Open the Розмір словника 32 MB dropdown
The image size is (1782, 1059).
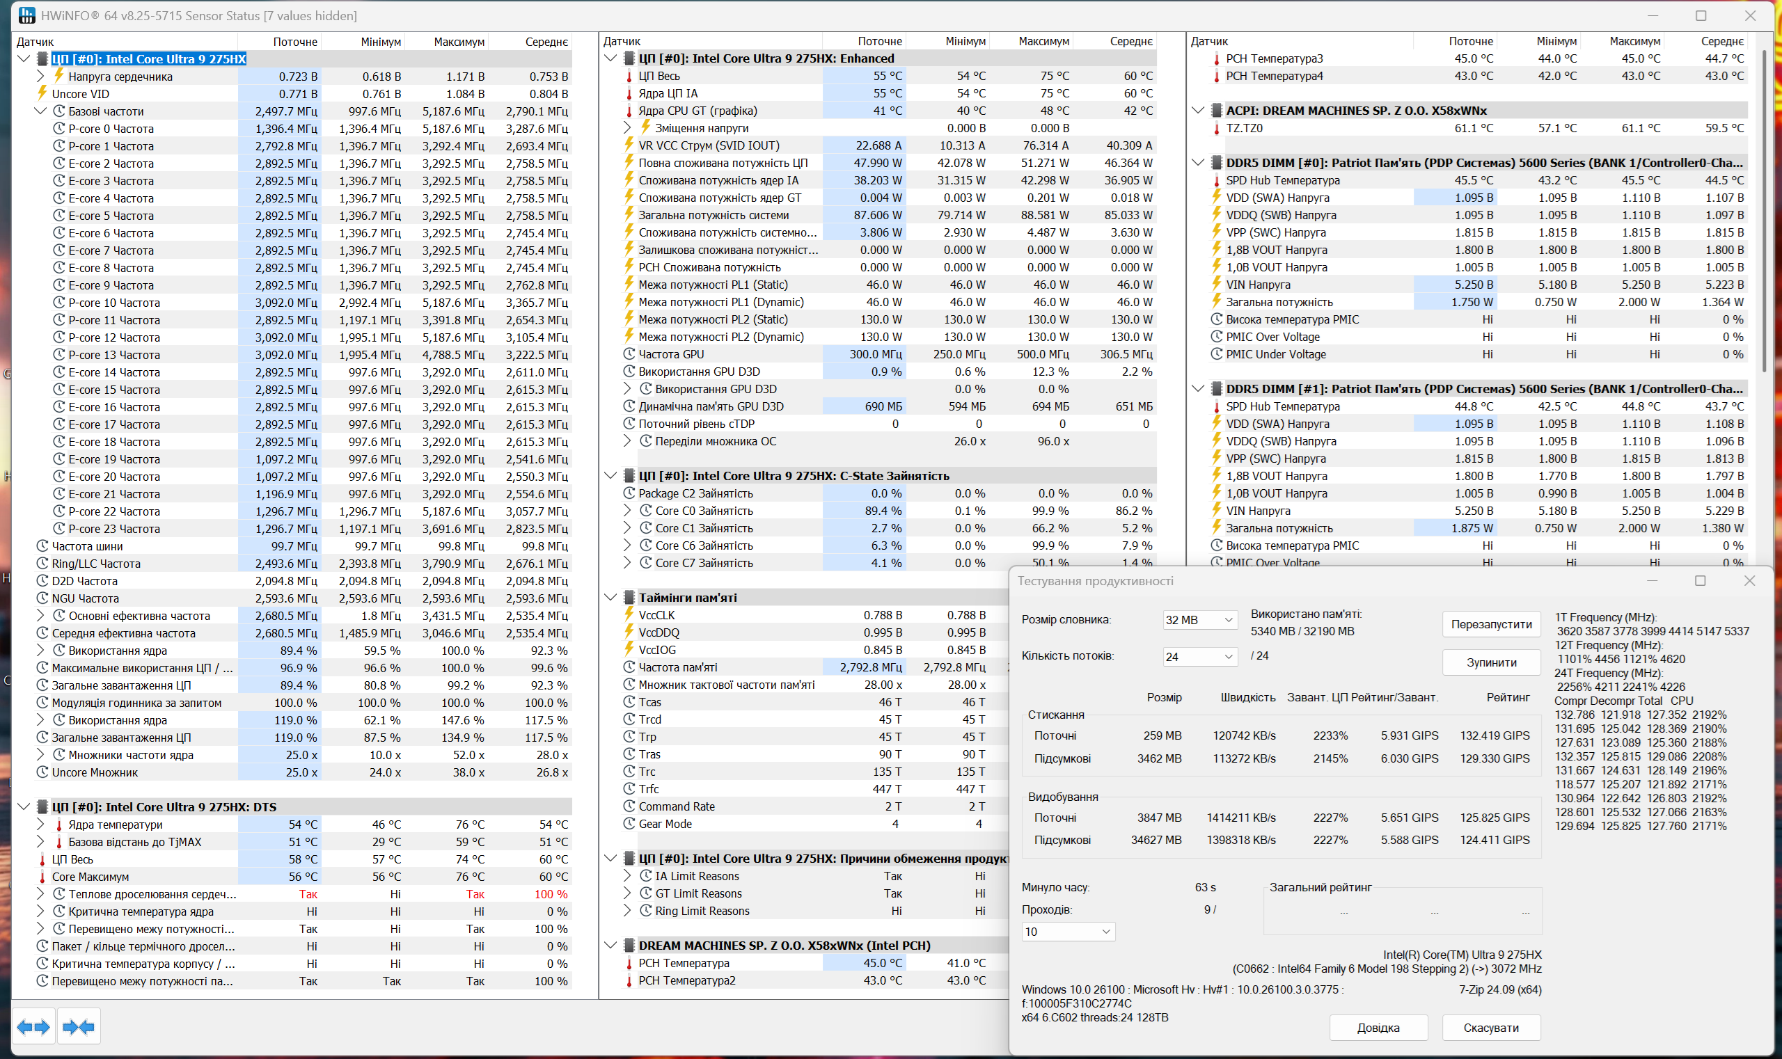click(1199, 620)
